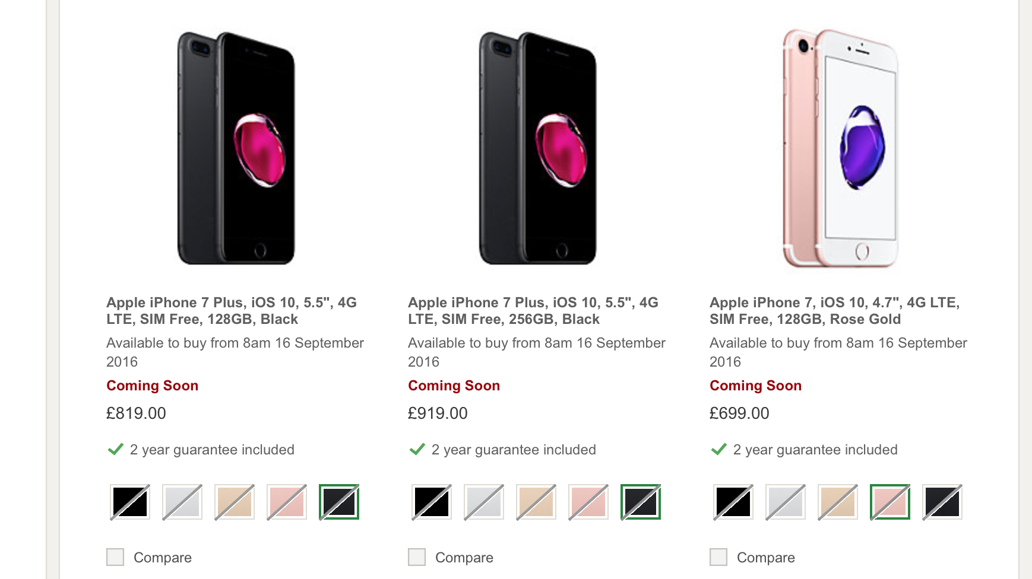Select rose gold swatch on 256GB iPhone 7 Plus
The height and width of the screenshot is (579, 1032).
point(588,502)
